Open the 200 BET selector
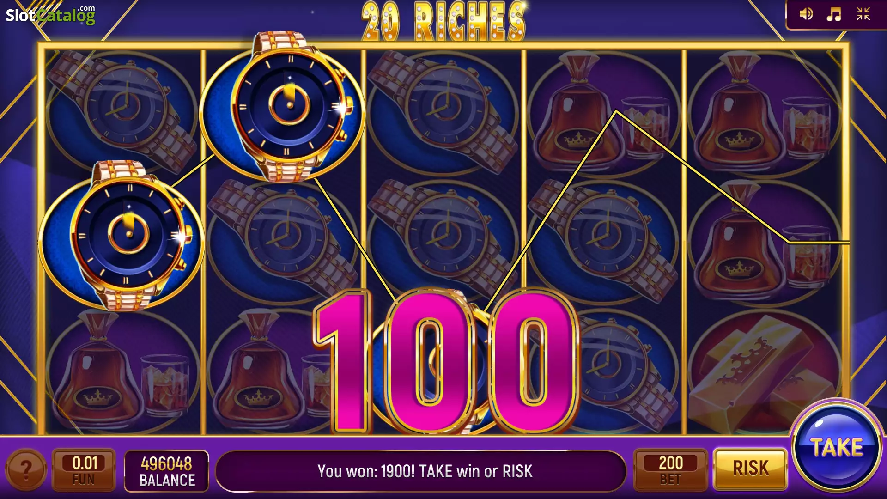This screenshot has height=499, width=887. tap(670, 470)
